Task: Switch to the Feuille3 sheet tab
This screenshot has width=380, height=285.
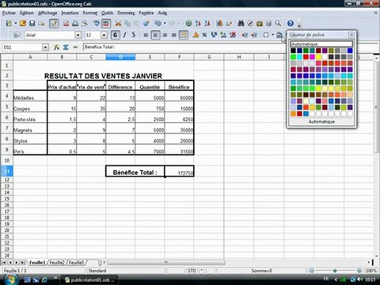Action: click(76, 263)
